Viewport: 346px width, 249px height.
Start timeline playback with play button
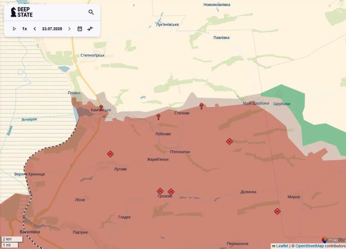pos(14,29)
